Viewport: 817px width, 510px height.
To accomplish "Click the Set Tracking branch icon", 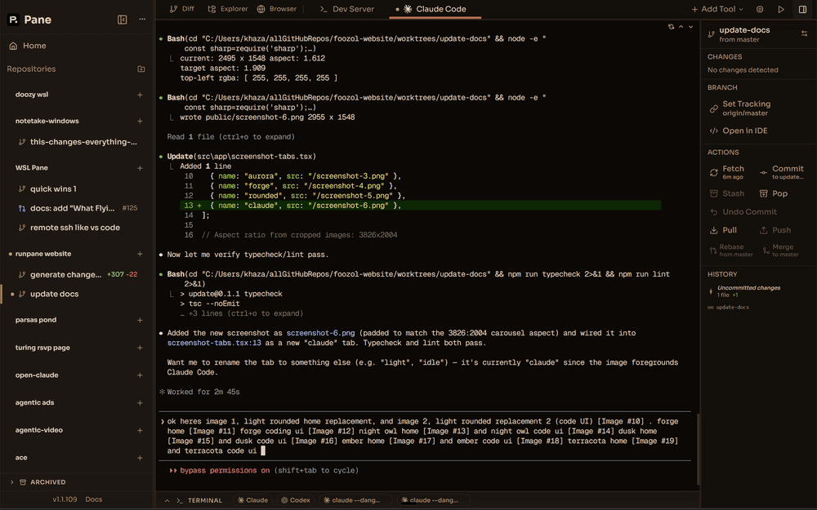I will (x=714, y=108).
